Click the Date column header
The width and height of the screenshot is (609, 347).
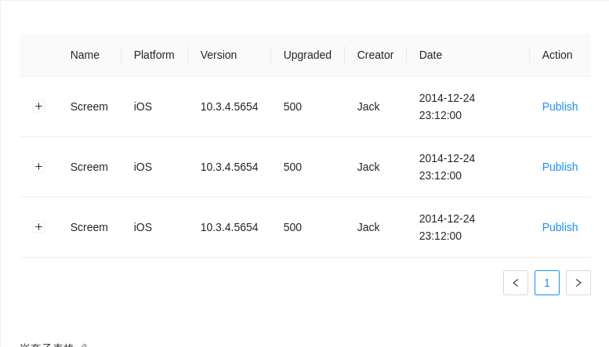click(430, 55)
